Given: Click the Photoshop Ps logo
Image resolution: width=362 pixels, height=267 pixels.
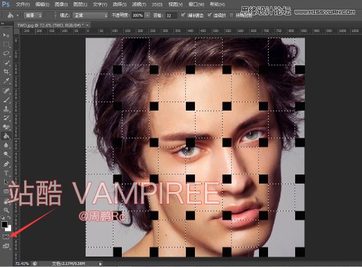Looking at the screenshot, I should 6,4.
